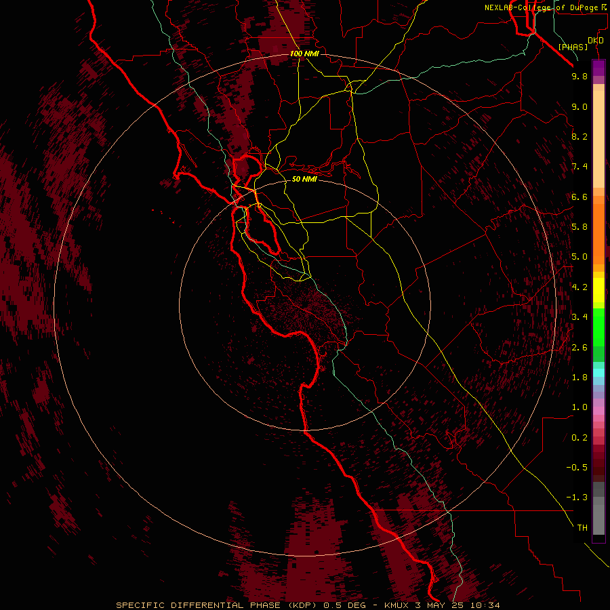The height and width of the screenshot is (610, 610).
Task: Click the "50 NMI" range ring label
Action: pyautogui.click(x=304, y=179)
